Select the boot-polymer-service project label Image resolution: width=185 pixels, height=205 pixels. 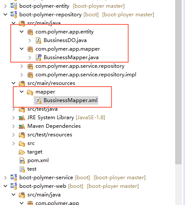(46, 178)
